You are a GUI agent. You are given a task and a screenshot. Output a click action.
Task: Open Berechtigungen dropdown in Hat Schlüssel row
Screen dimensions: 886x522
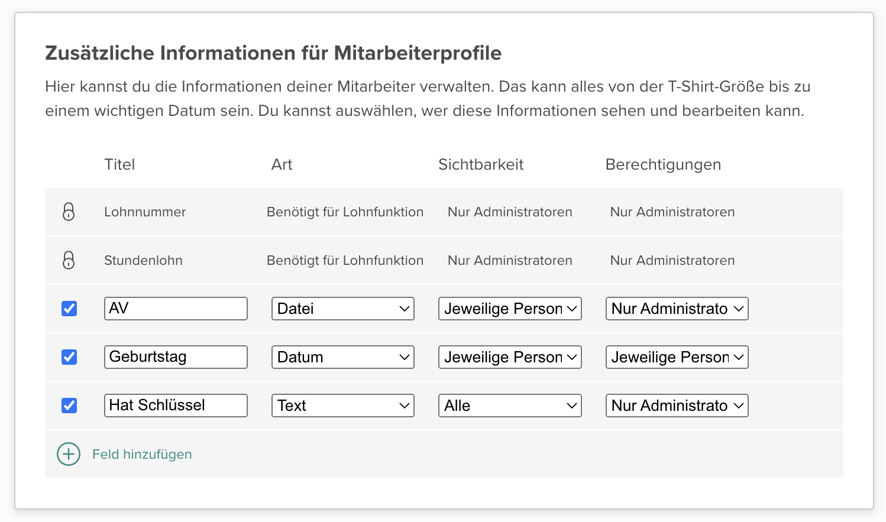tap(677, 406)
